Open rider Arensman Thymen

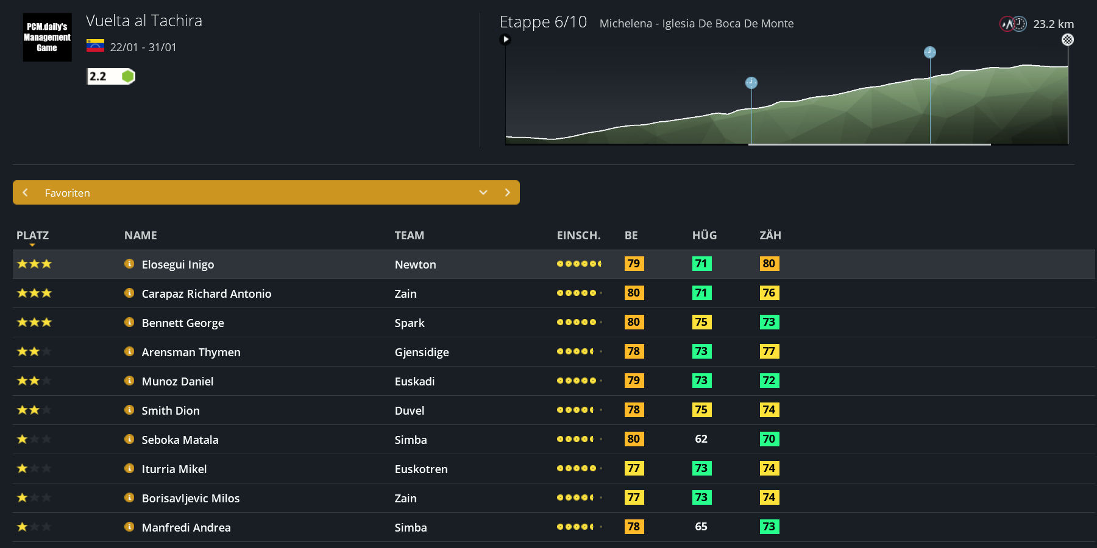pos(191,352)
